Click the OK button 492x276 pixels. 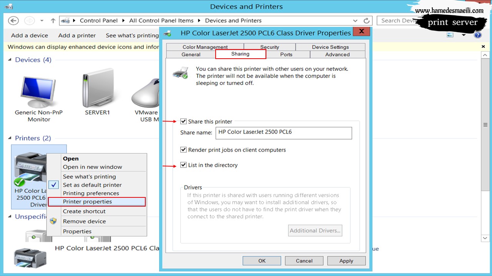(262, 261)
